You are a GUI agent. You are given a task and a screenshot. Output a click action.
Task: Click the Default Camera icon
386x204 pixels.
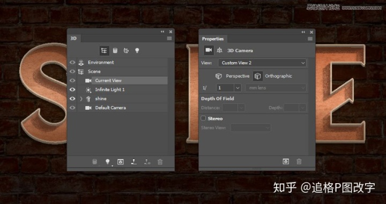[x=88, y=108]
